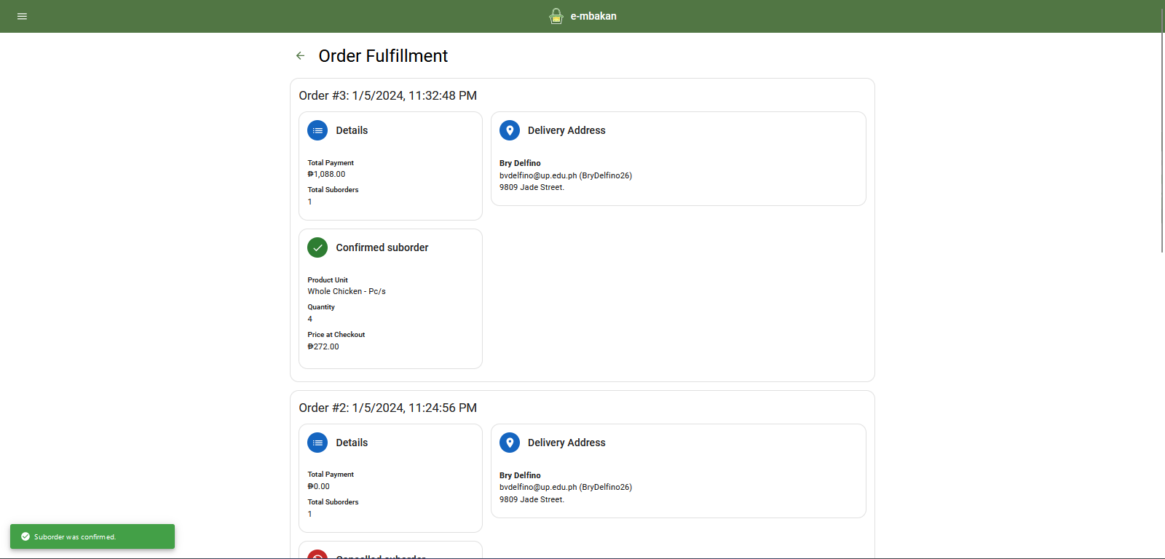This screenshot has width=1165, height=559.
Task: Click the red cancelled suborder icon in Order #2
Action: 317,555
